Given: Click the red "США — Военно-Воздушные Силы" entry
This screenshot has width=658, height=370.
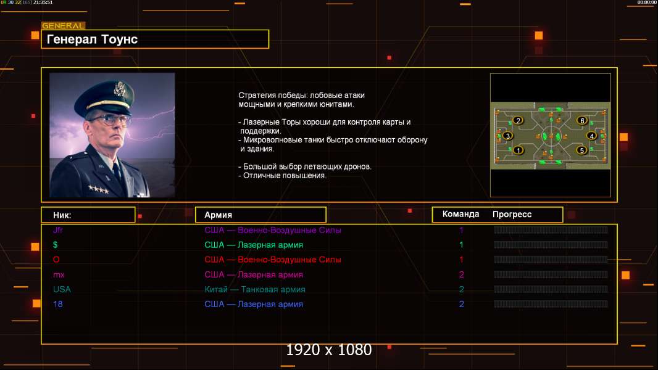Looking at the screenshot, I should pos(273,260).
